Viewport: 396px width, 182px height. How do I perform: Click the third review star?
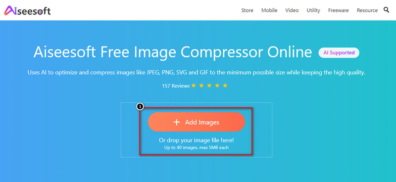click(209, 86)
